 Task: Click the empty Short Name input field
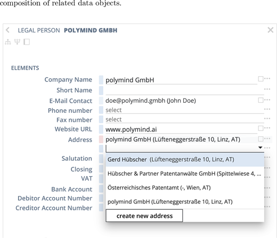[185, 91]
